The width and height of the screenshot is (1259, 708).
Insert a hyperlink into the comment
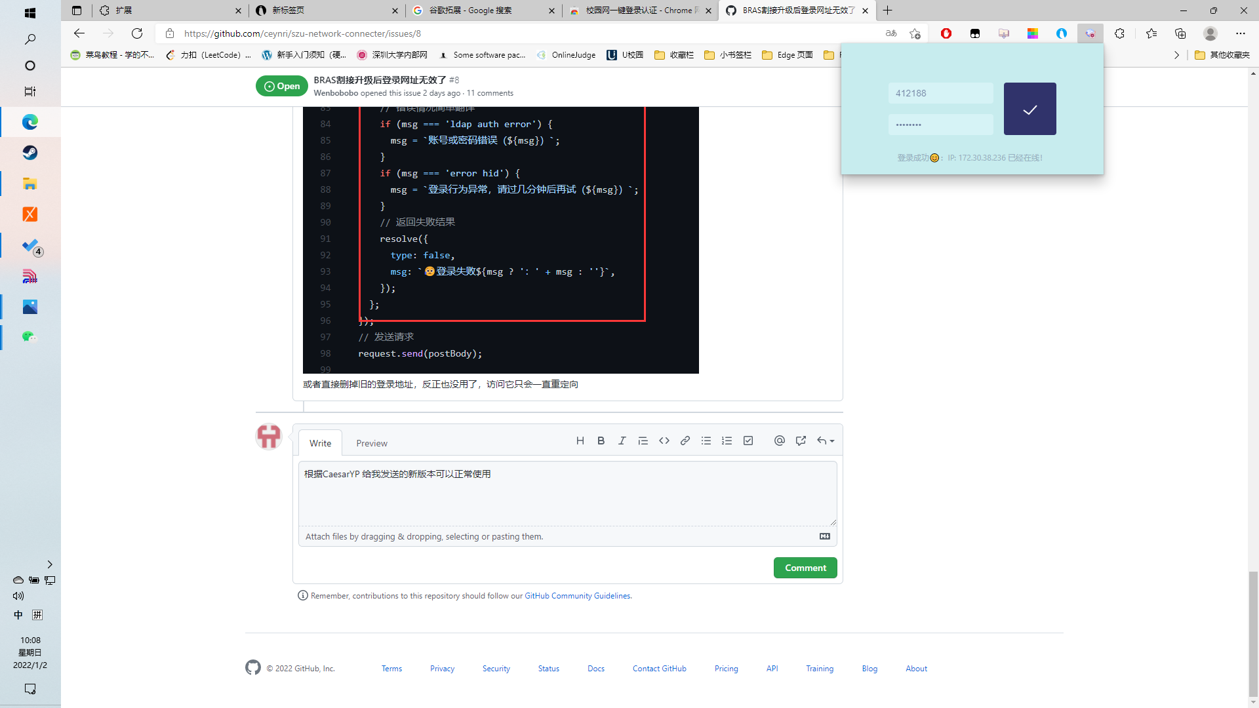click(x=685, y=440)
